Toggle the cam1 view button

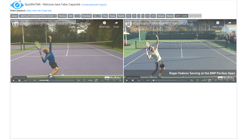coord(178,16)
